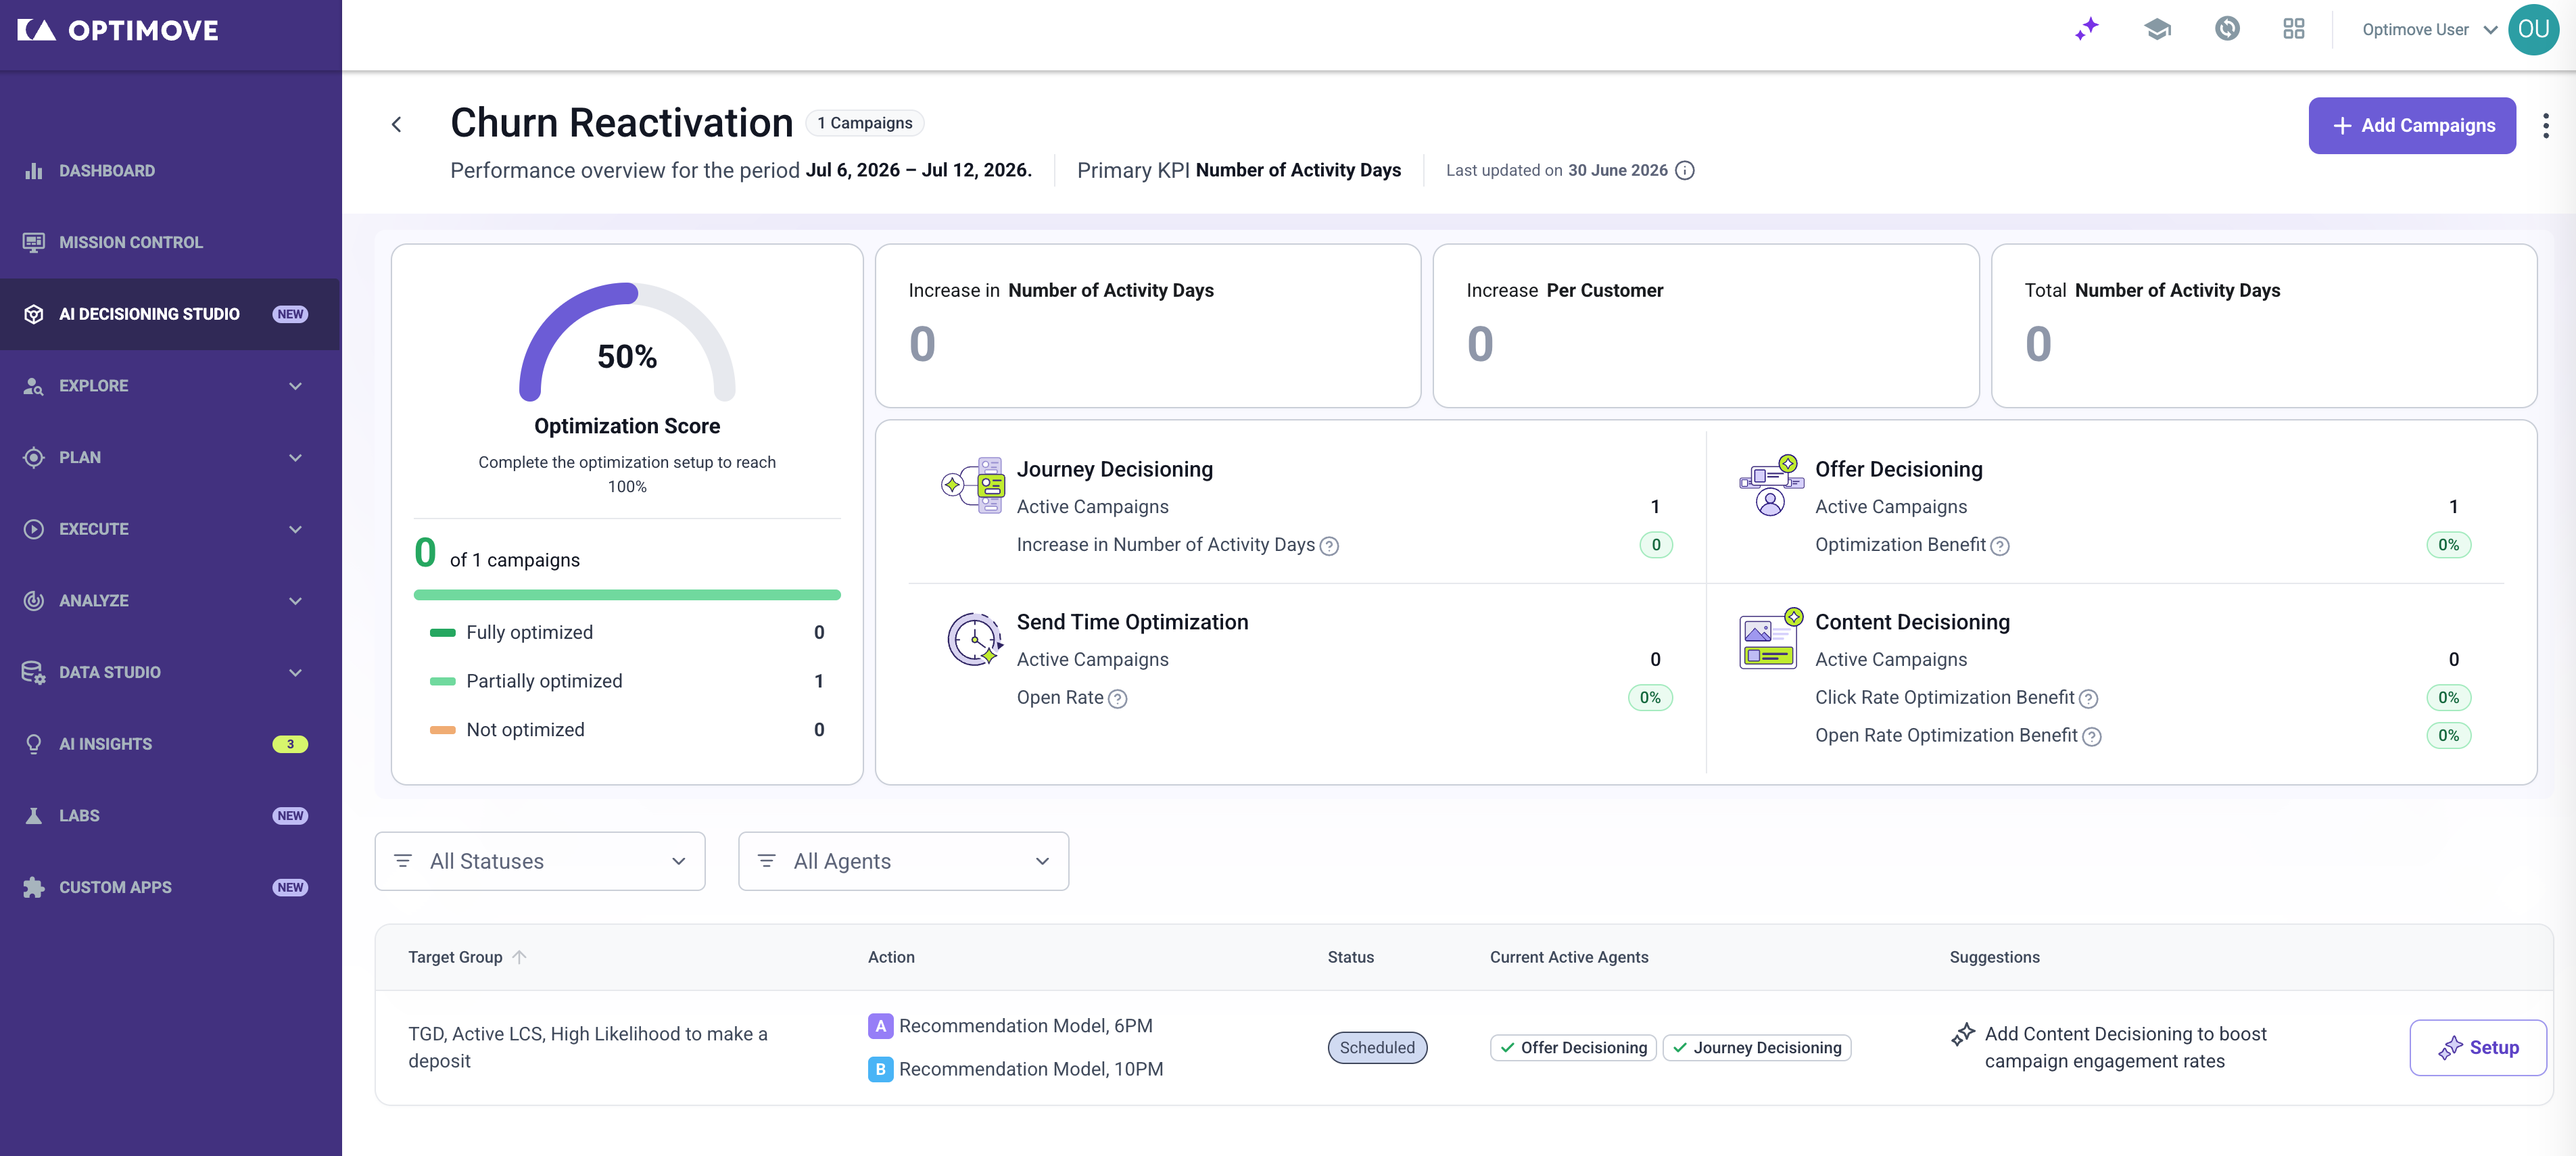Open the All Statuses filter dropdown
This screenshot has width=2576, height=1156.
pos(540,861)
